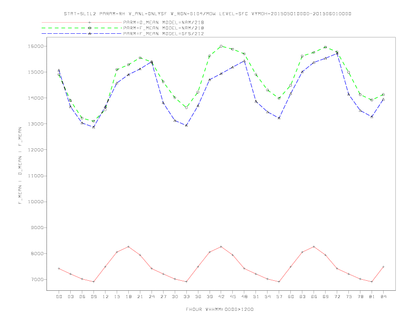
Task: Click the green circle marker at hour 42 peak
Action: click(221, 46)
